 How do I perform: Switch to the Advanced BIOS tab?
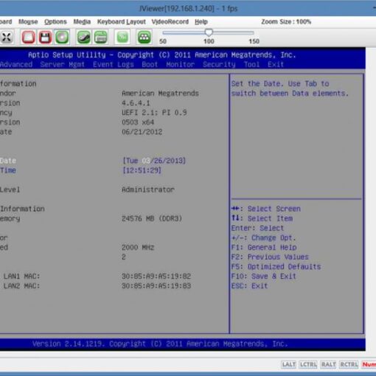click(x=16, y=65)
